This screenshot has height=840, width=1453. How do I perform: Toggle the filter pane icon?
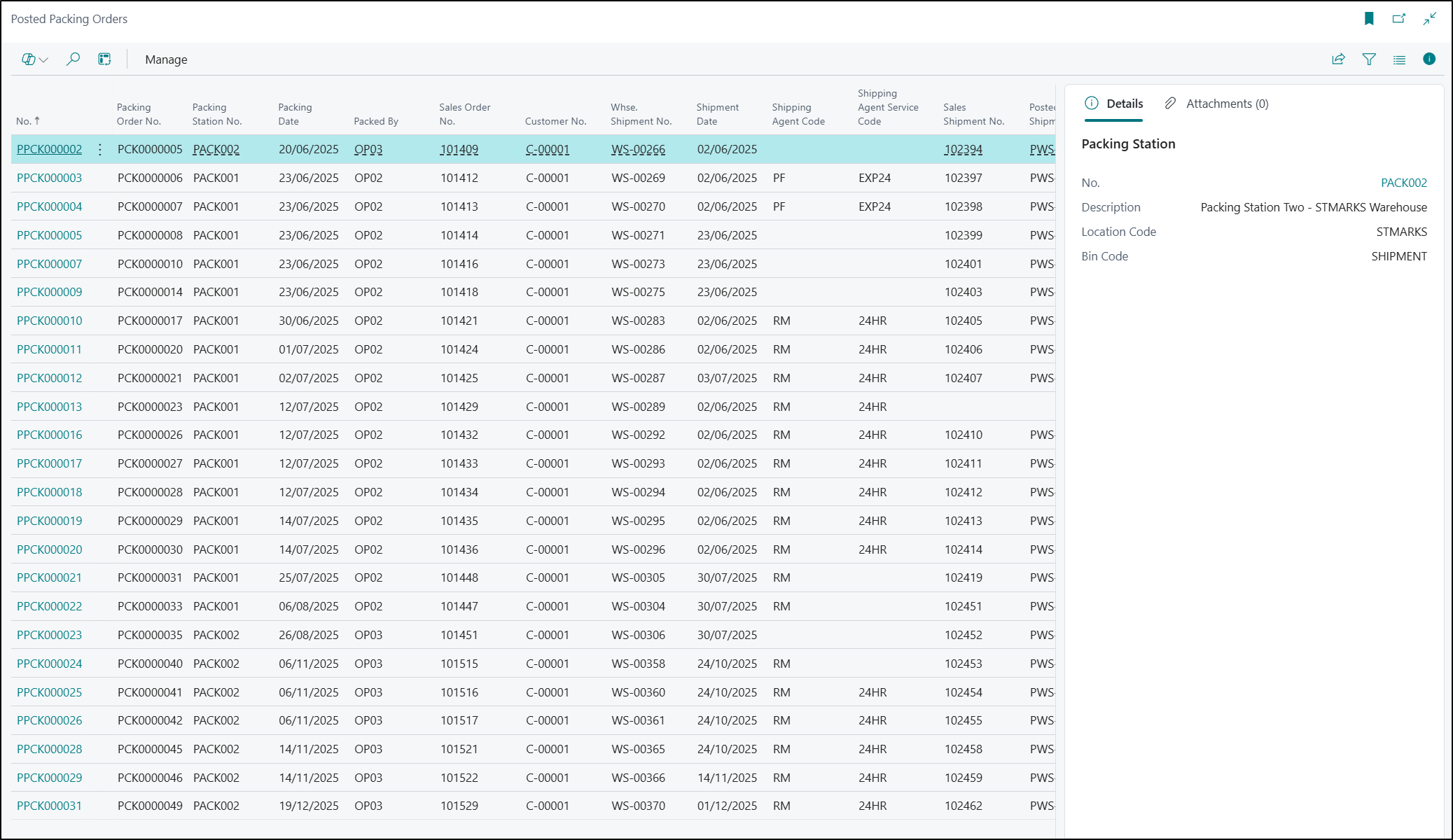(x=1369, y=59)
